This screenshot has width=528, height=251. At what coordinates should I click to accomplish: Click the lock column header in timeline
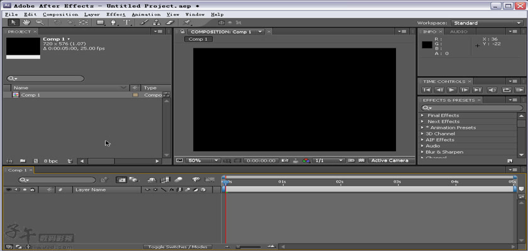point(32,190)
